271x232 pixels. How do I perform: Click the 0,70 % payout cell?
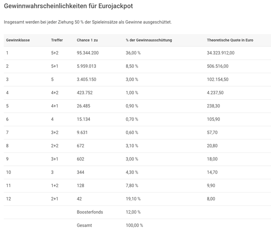point(132,119)
